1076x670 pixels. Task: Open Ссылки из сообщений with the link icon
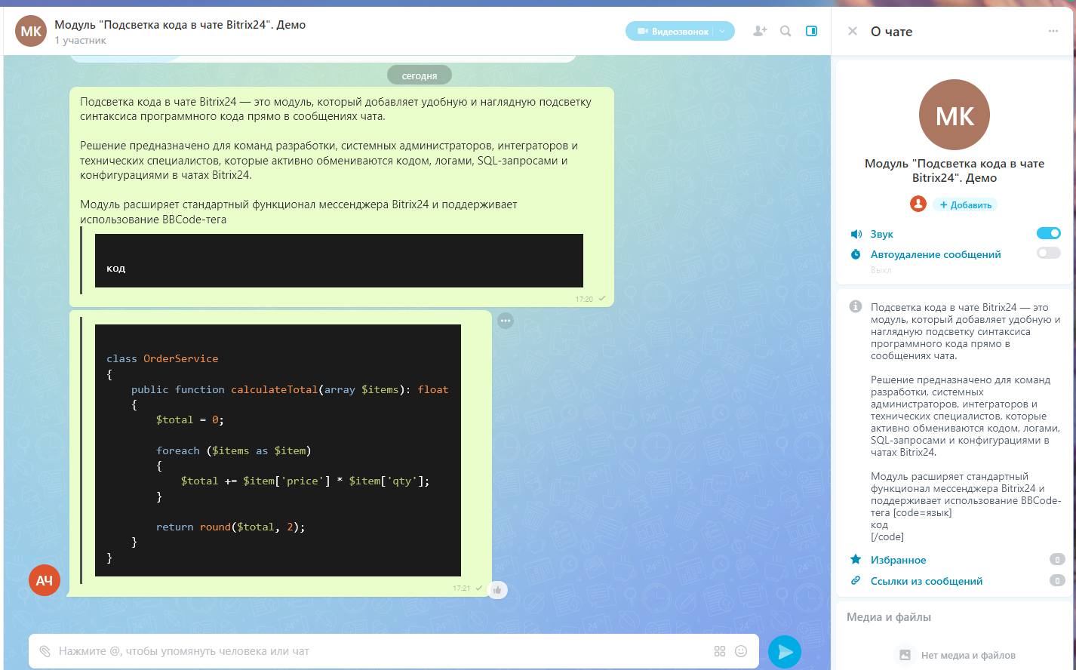coord(855,580)
